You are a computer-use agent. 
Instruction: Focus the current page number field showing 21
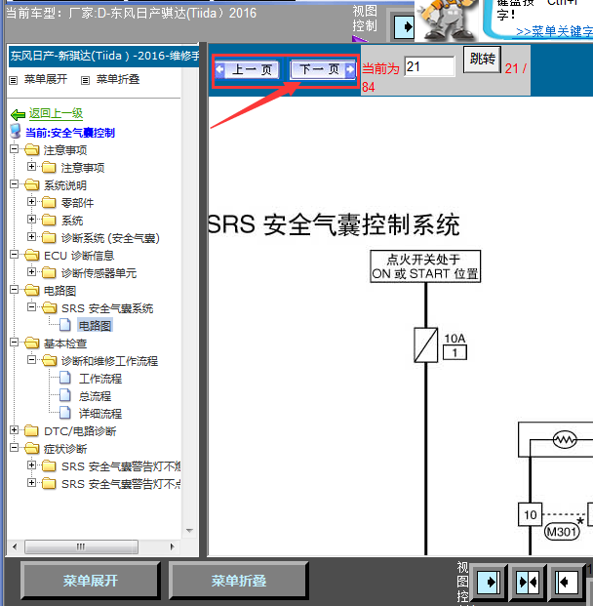tap(429, 66)
